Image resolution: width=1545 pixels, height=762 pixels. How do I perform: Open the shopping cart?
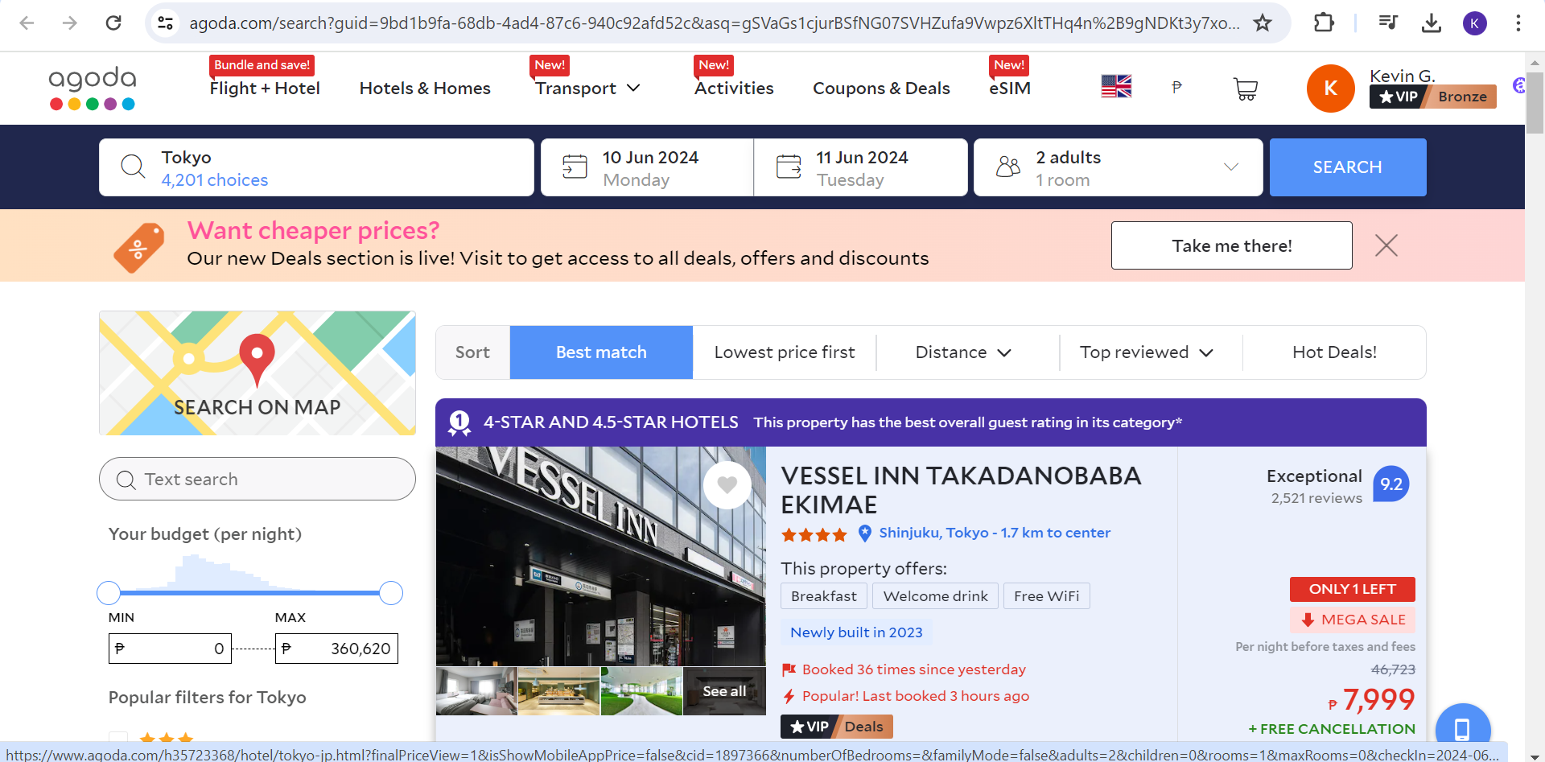pyautogui.click(x=1246, y=89)
